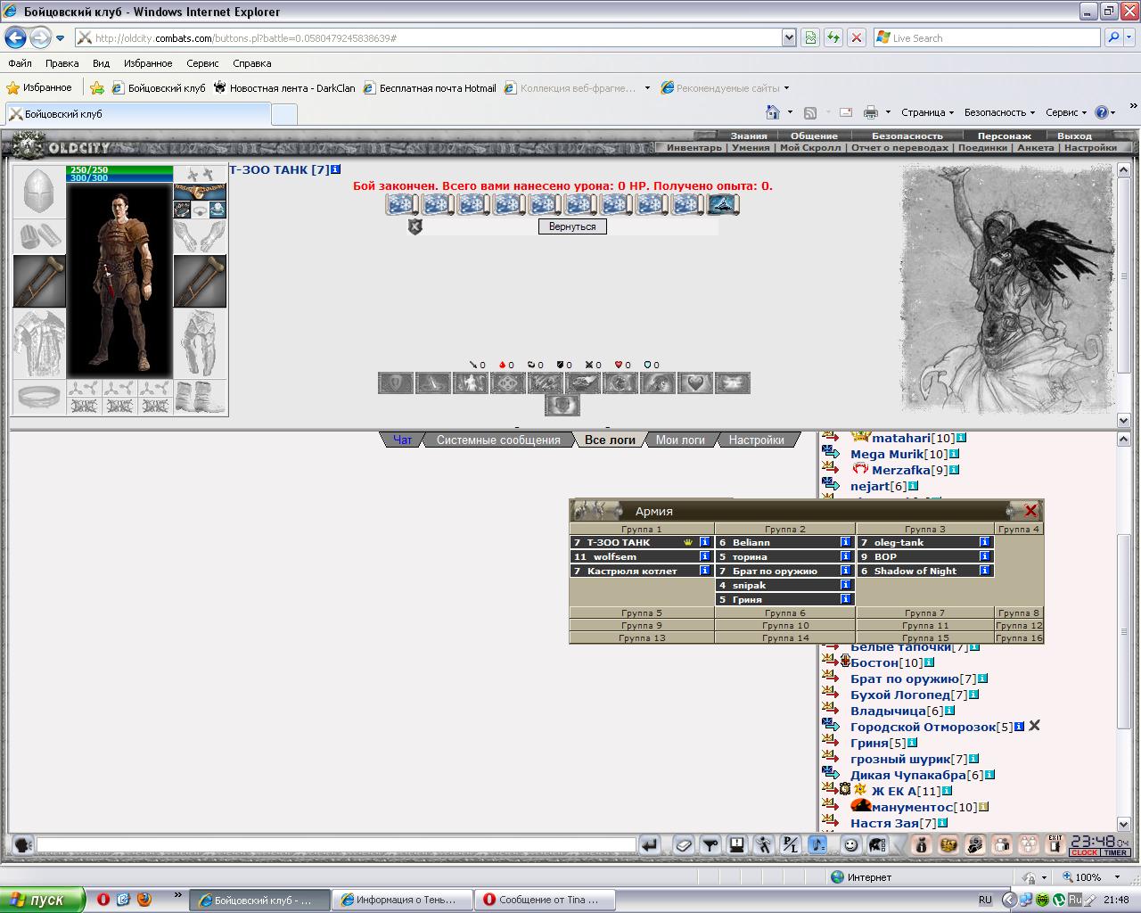
Task: Toggle the music note sound icon
Action: [x=817, y=844]
